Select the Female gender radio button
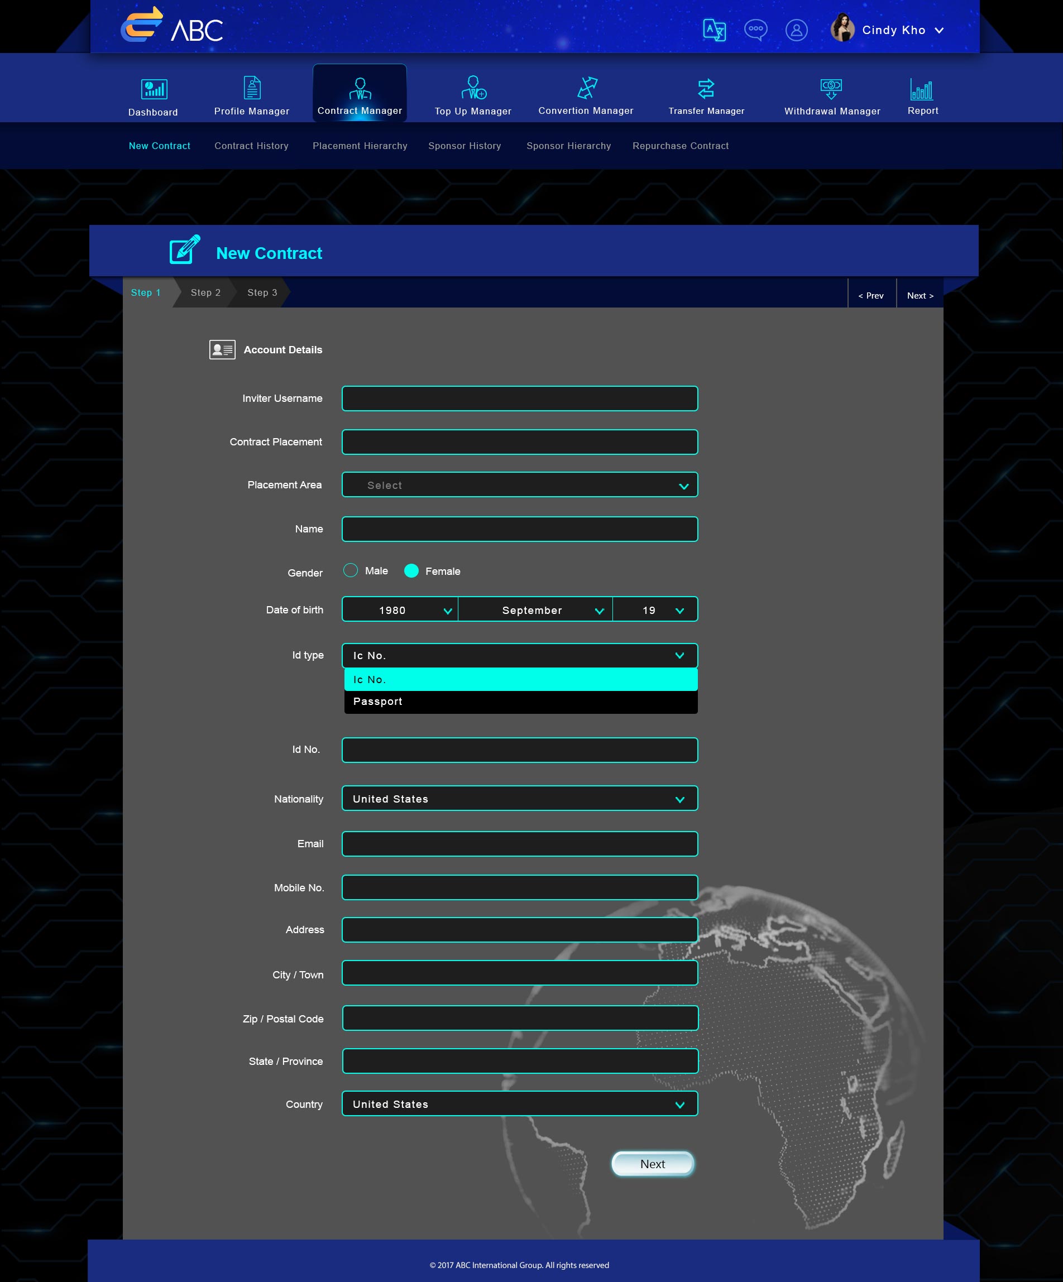This screenshot has width=1063, height=1282. [x=411, y=570]
